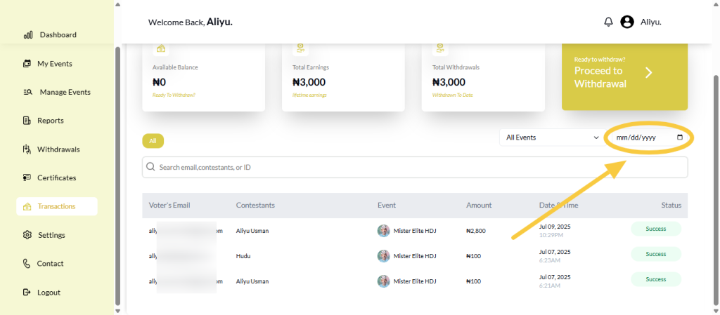The image size is (720, 315).
Task: Click the Withdrawals icon in sidebar
Action: pyautogui.click(x=27, y=149)
